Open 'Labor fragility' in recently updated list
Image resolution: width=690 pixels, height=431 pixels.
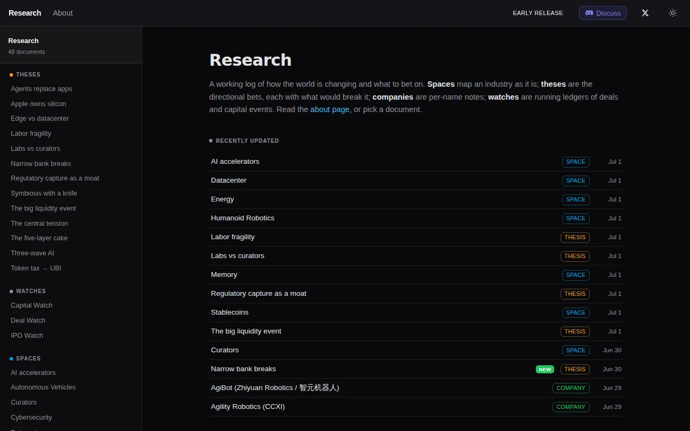416,237
